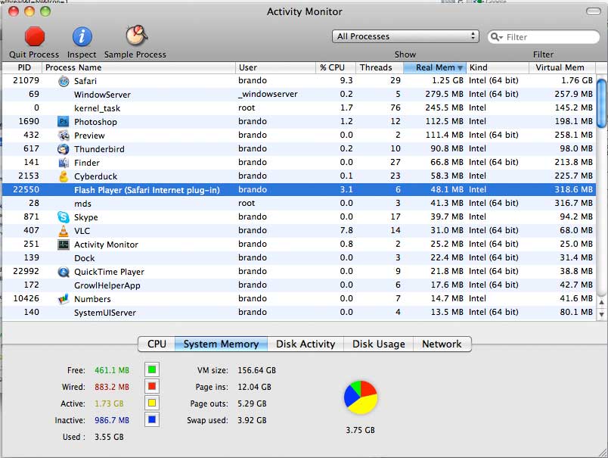This screenshot has width=608, height=458.
Task: Select the WindowServer process row
Action: pyautogui.click(x=299, y=95)
